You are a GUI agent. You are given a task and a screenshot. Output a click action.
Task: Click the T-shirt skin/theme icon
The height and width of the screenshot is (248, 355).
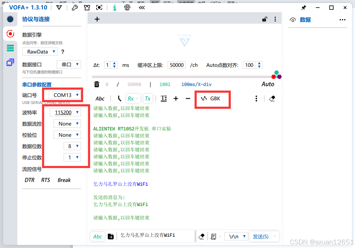pos(87,8)
